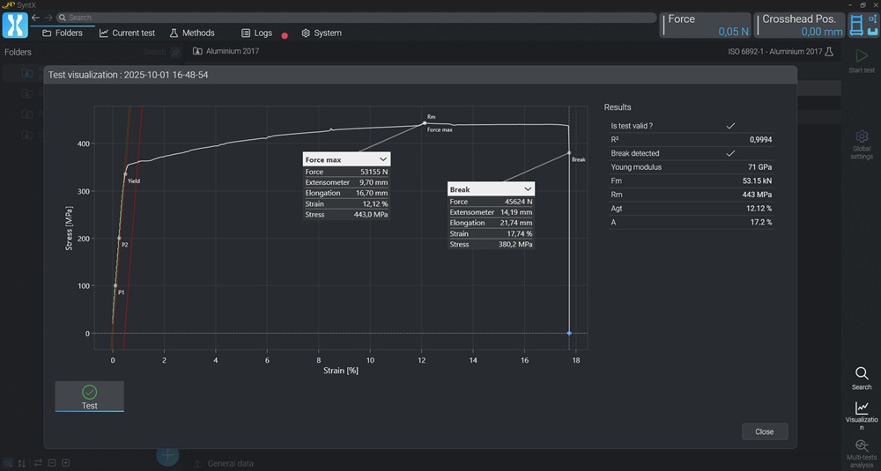Viewport: 881px width, 471px height.
Task: Click the testing machine frame icon
Action: coord(858,25)
